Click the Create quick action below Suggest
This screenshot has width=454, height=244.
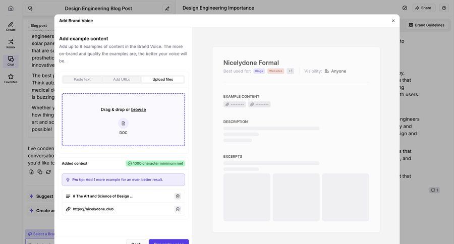point(41,211)
